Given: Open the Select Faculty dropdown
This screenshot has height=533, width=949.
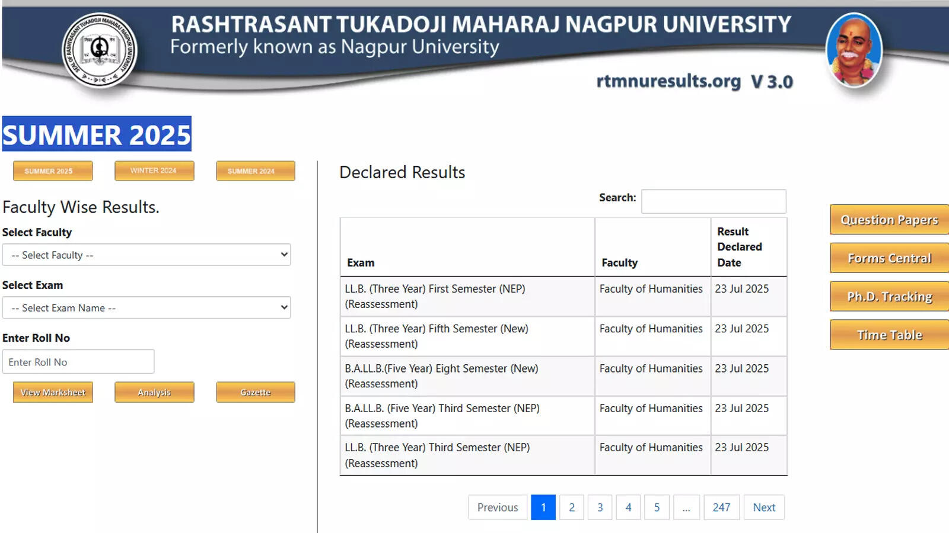Looking at the screenshot, I should 146,255.
